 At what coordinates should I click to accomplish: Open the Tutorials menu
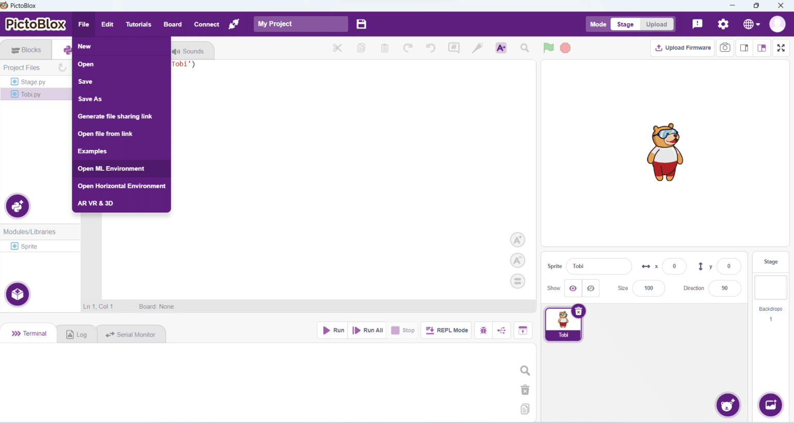[139, 24]
